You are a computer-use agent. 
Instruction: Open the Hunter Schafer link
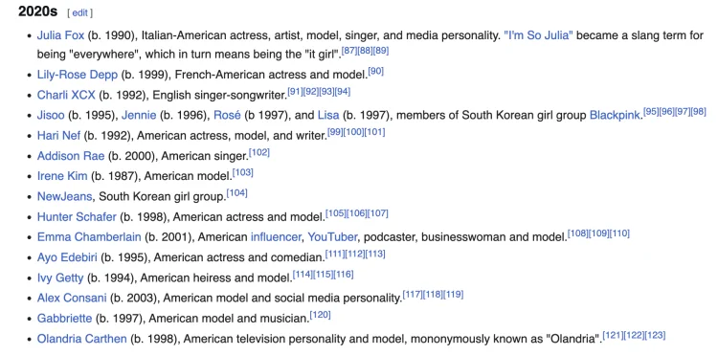coord(77,216)
